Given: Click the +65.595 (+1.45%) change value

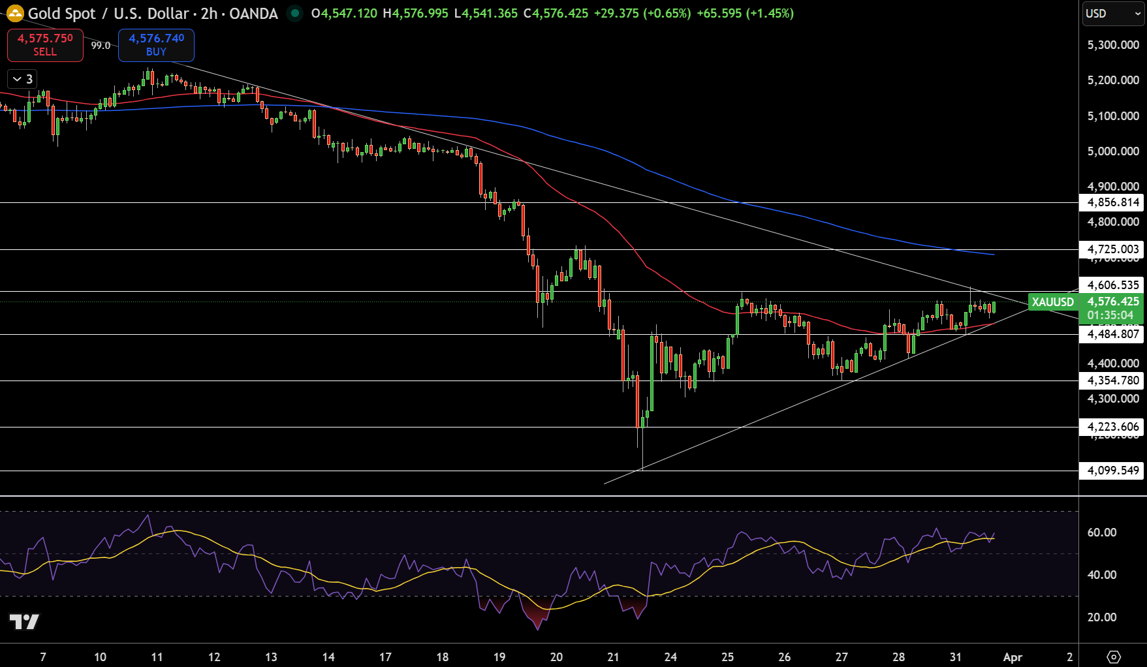Looking at the screenshot, I should [746, 13].
